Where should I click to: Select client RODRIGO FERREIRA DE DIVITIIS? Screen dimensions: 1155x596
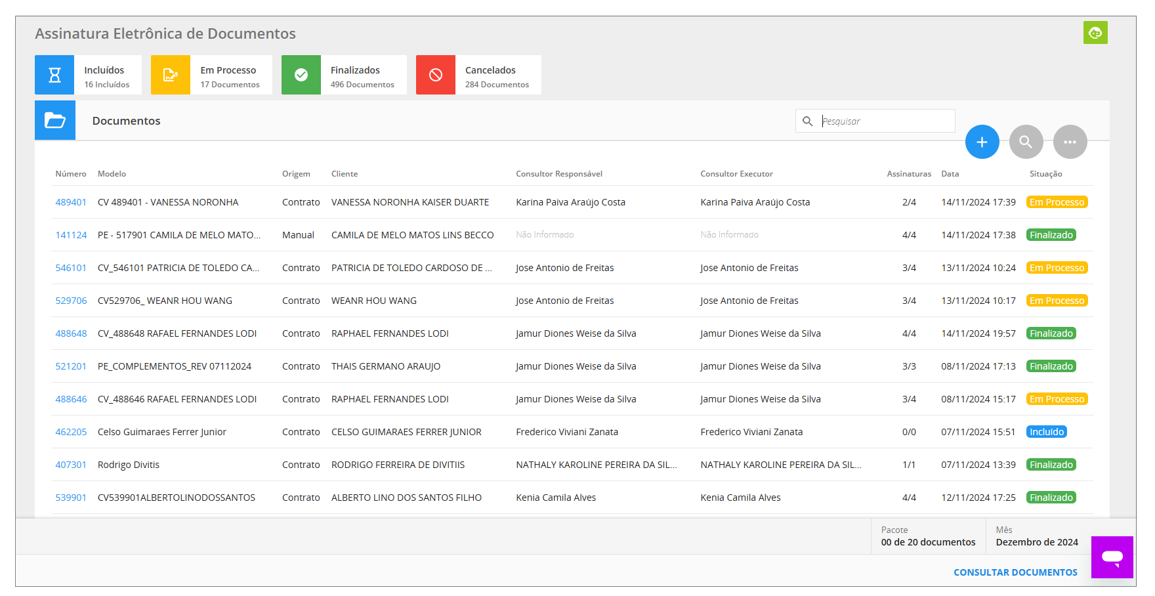(398, 465)
